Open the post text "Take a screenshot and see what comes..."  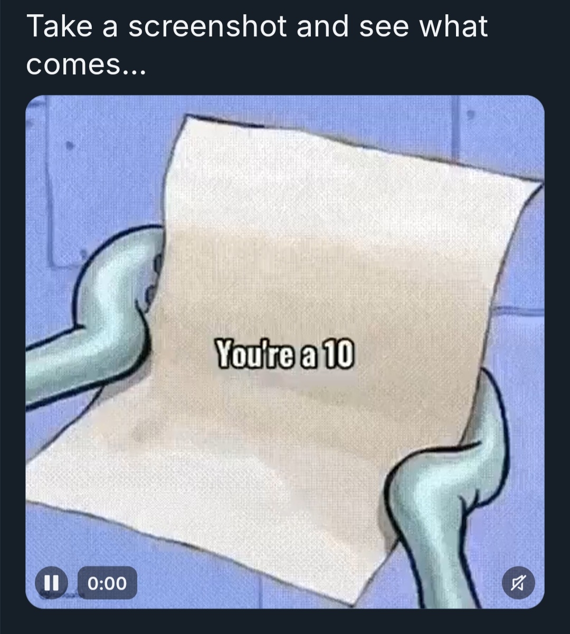coord(257,45)
